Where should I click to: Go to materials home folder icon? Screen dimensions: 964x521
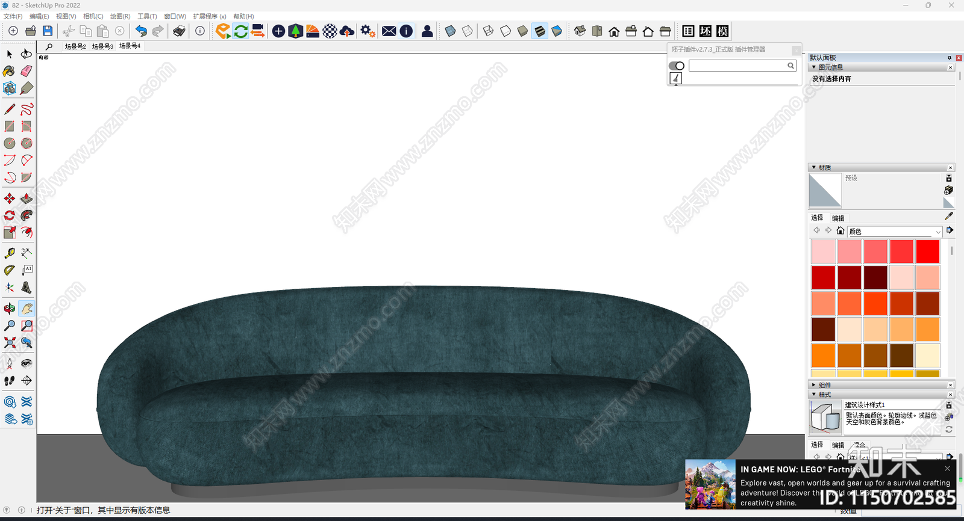(x=840, y=230)
